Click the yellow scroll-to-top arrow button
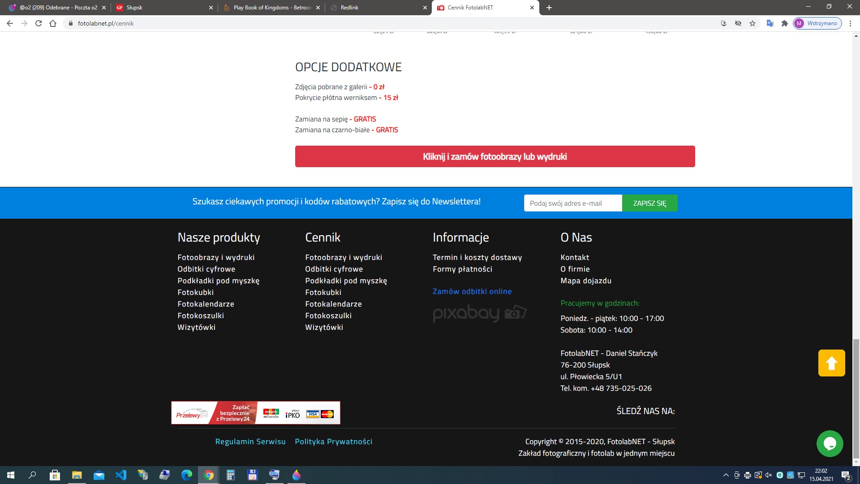Viewport: 860px width, 484px height. [832, 363]
